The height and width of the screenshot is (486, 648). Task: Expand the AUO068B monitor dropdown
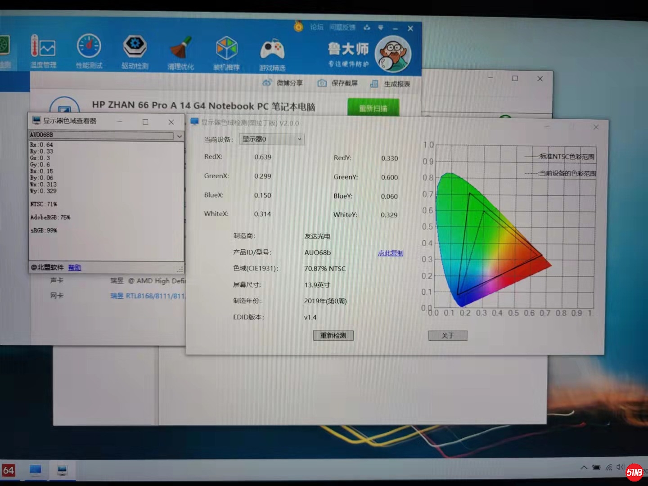[x=179, y=135]
